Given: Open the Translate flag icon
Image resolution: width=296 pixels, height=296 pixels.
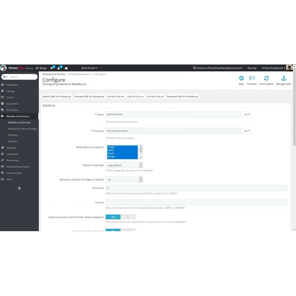Looking at the screenshot, I should click(x=252, y=78).
